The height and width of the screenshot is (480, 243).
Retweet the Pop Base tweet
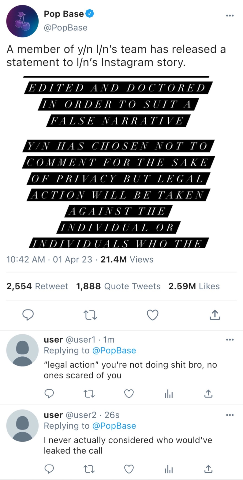click(90, 315)
